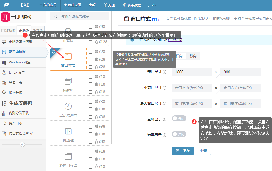This screenshot has width=272, height=171.
Task: Switch to the 电脑版 tab
Action: [x=24, y=31]
